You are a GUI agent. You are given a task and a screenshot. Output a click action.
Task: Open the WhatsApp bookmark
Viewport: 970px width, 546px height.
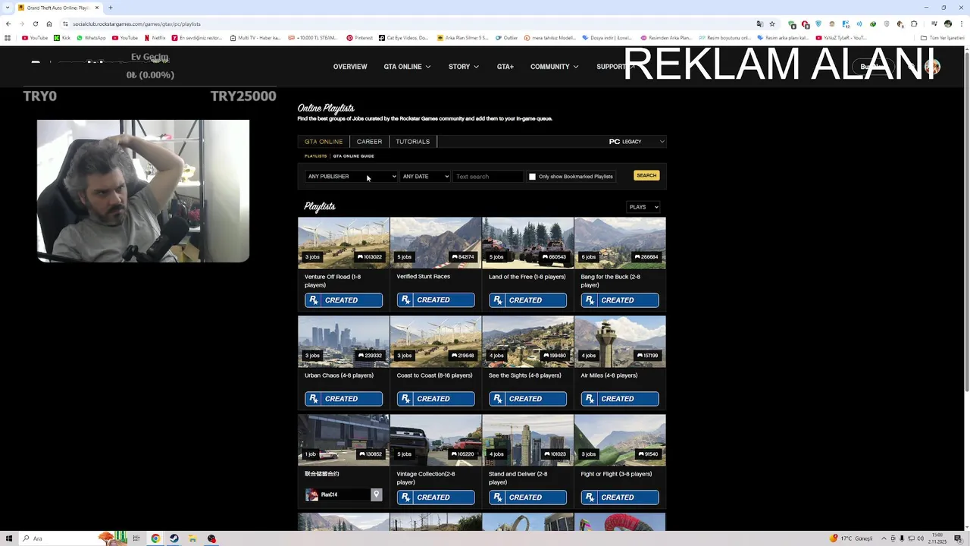coord(91,37)
